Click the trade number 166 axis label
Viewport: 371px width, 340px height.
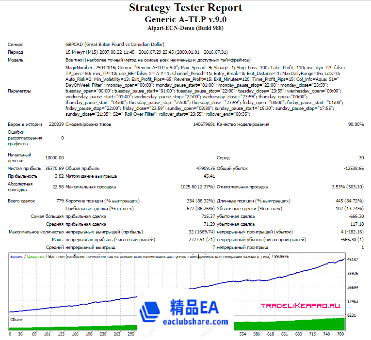pos(75,334)
